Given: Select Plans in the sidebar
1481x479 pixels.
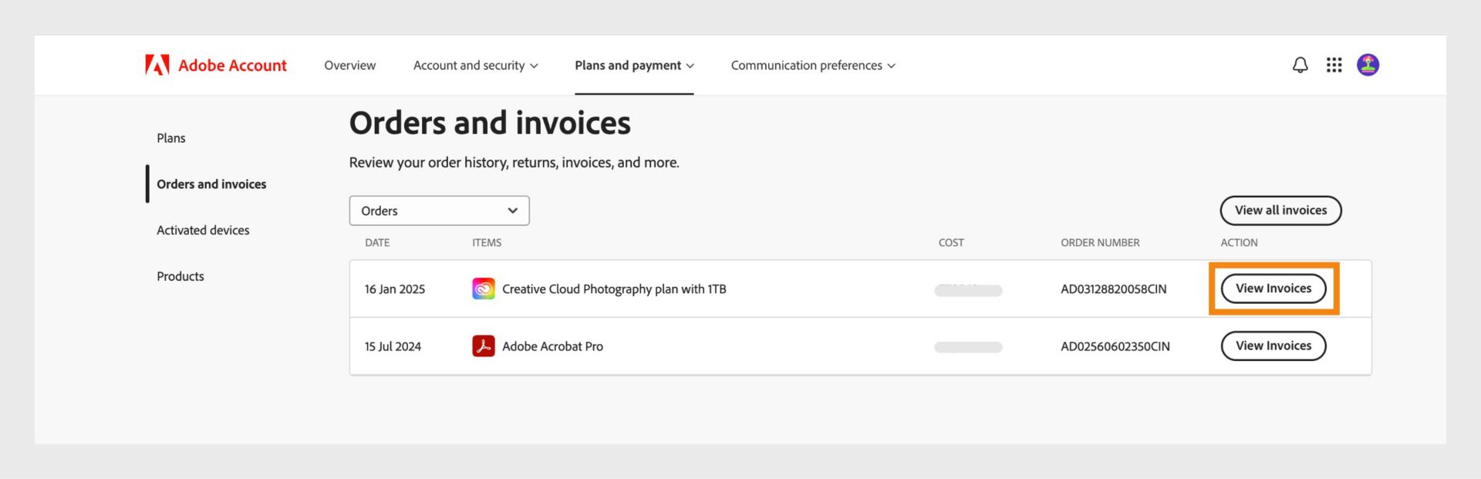Looking at the screenshot, I should tap(171, 138).
